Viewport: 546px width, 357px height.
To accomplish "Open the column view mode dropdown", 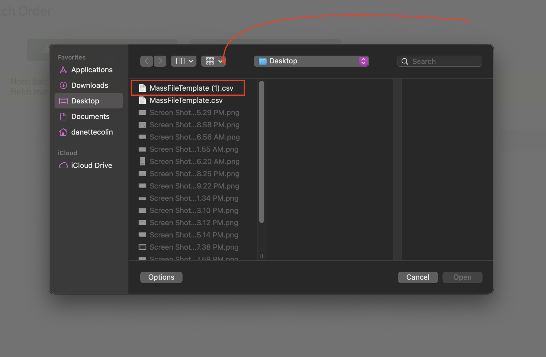I will (x=184, y=61).
